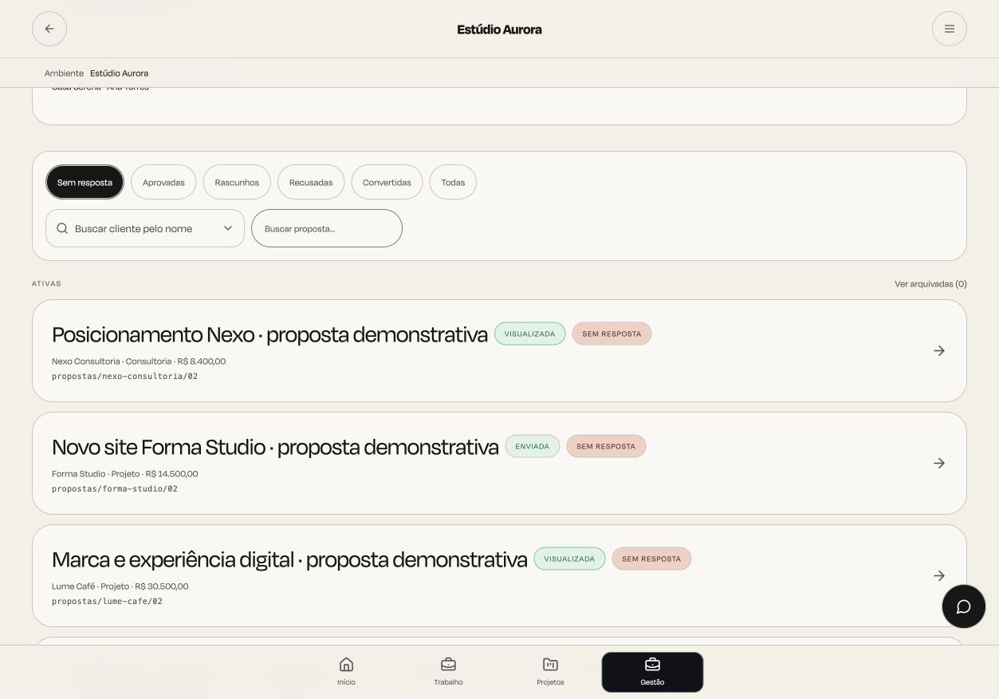Click the back arrow button
999x699 pixels.
pyautogui.click(x=49, y=29)
